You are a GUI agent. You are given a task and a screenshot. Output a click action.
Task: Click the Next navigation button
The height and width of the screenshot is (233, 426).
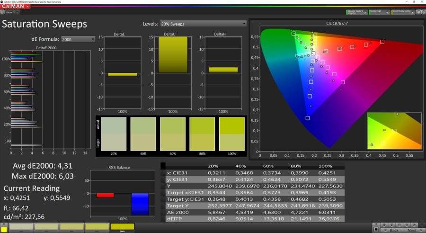click(x=412, y=230)
